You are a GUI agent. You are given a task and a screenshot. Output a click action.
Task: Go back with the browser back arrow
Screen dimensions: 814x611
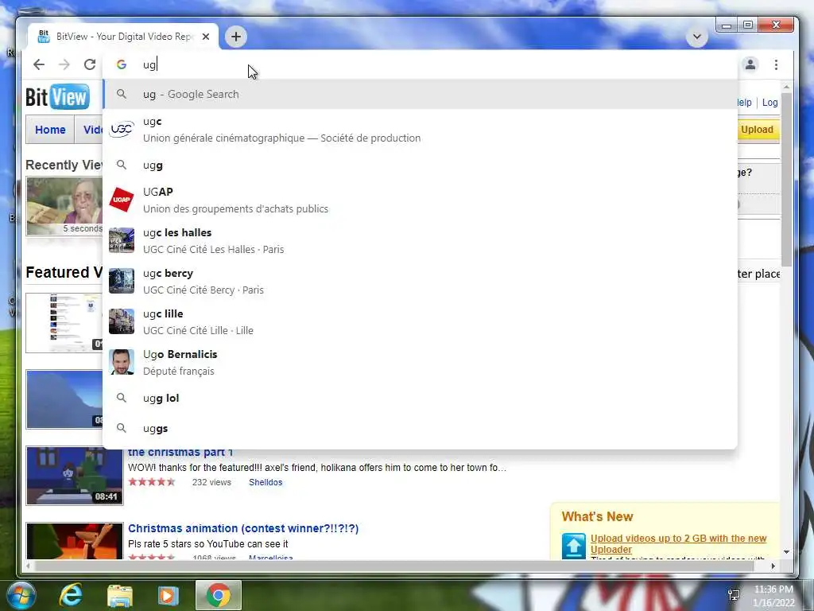click(x=39, y=64)
